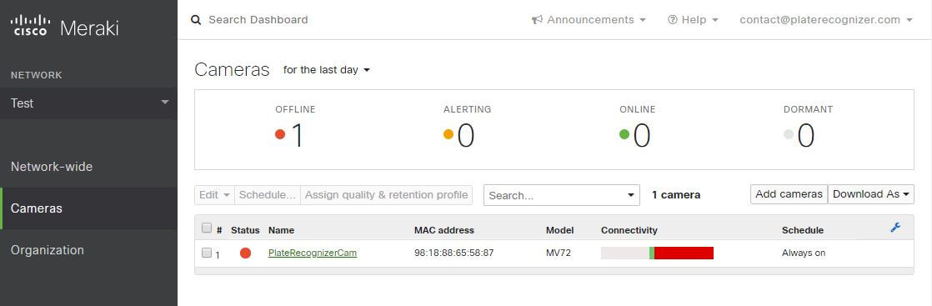
Task: Click the camera Search filter field
Action: coord(562,195)
